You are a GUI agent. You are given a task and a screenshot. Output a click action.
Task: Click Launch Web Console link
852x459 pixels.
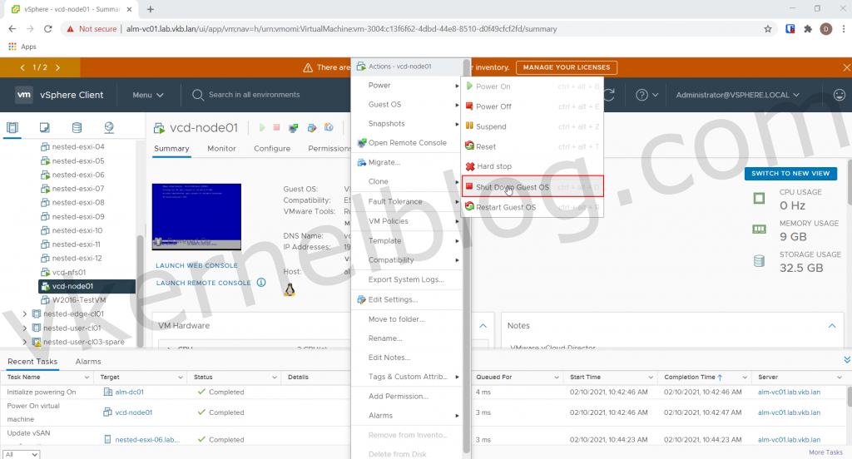[196, 265]
